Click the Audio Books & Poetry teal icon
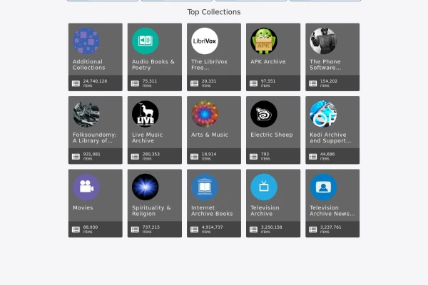 pyautogui.click(x=146, y=41)
